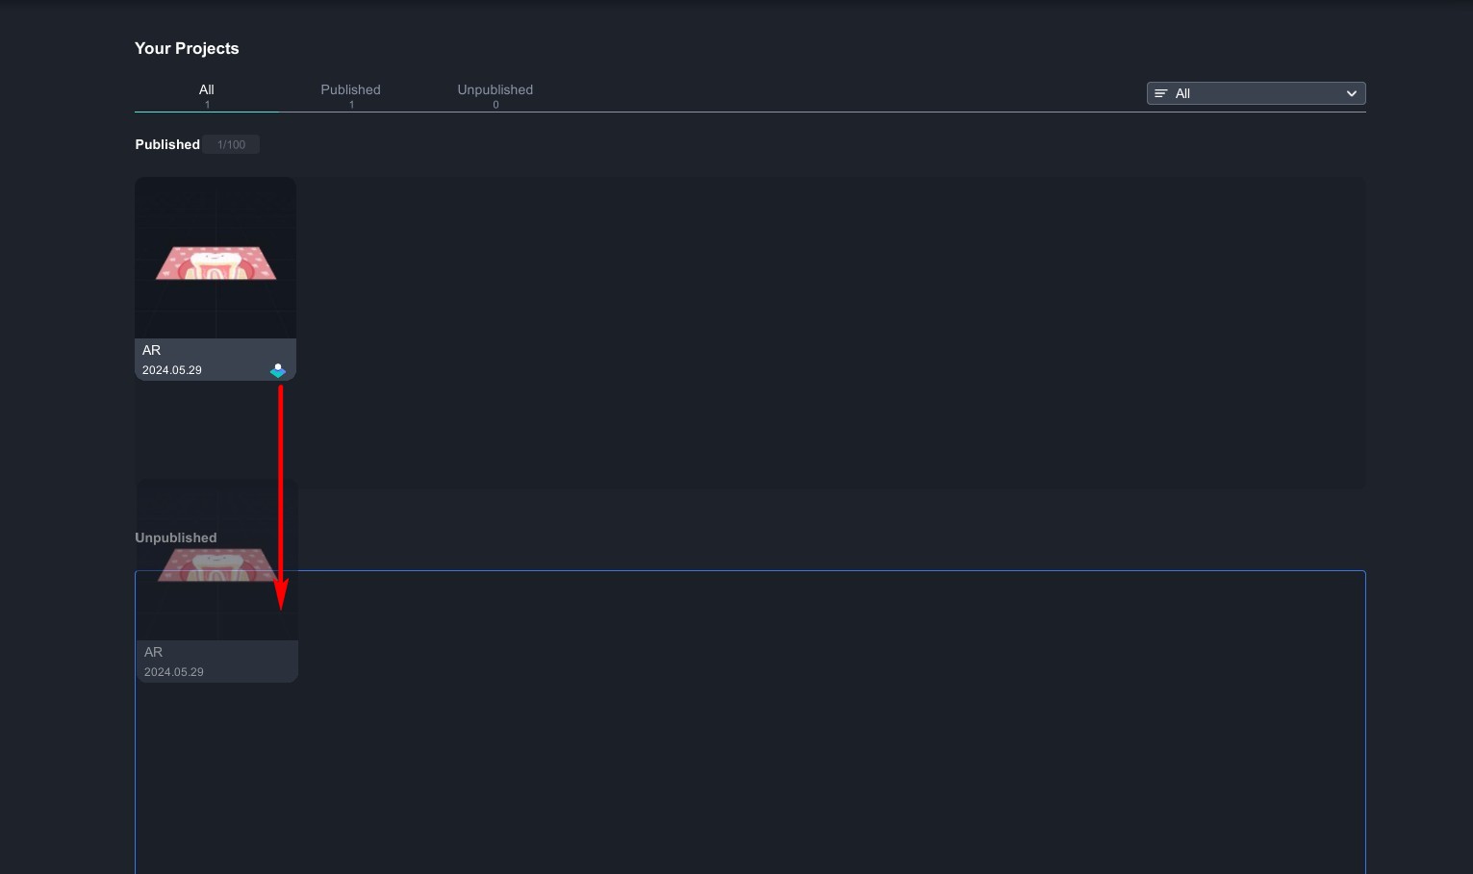Click the Published section heading
Screen dimensions: 1473x874
tap(167, 144)
